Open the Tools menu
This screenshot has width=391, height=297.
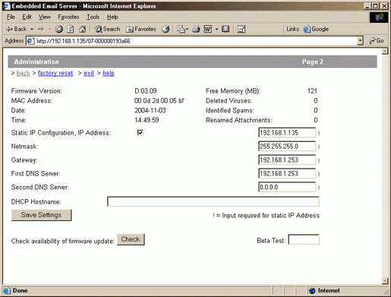(x=93, y=17)
